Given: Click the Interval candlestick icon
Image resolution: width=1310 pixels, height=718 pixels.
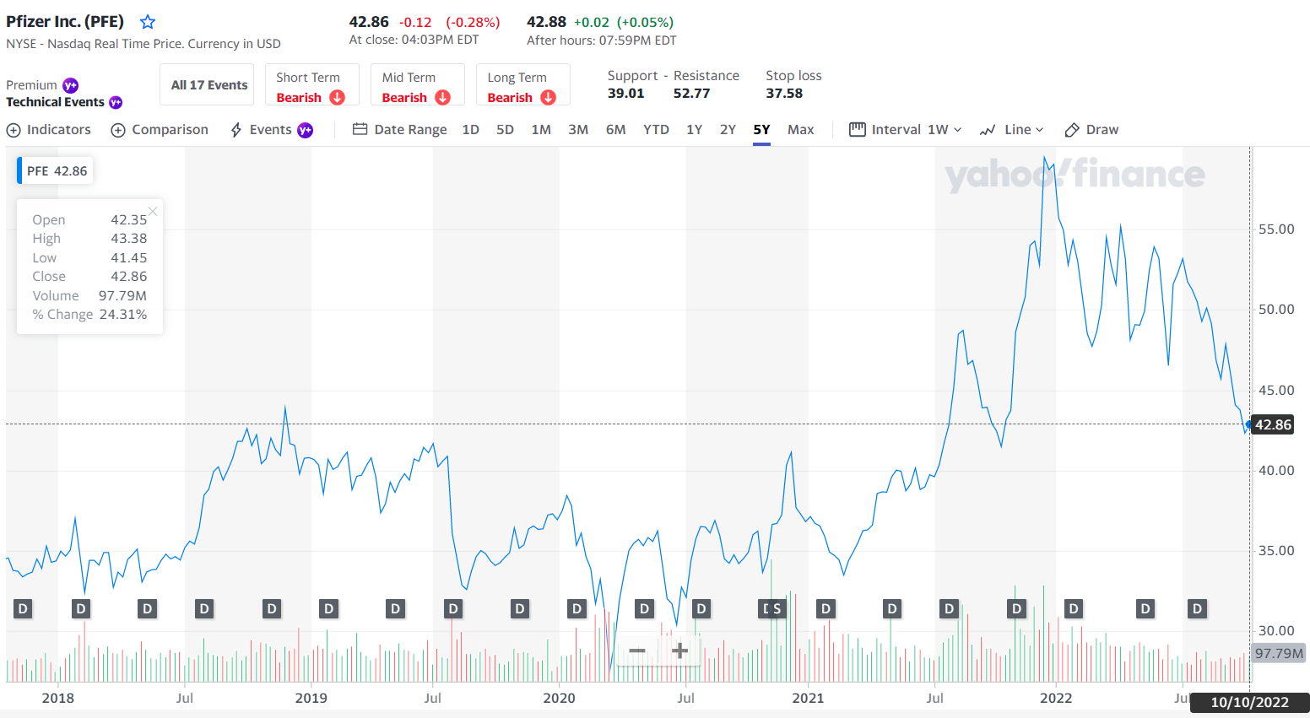Looking at the screenshot, I should point(858,129).
